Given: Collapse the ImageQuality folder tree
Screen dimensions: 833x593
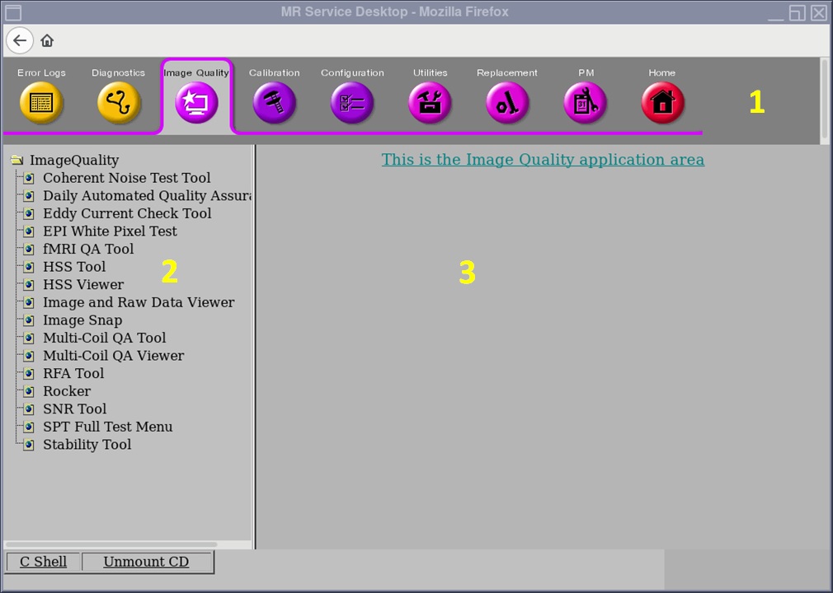Looking at the screenshot, I should (16, 161).
